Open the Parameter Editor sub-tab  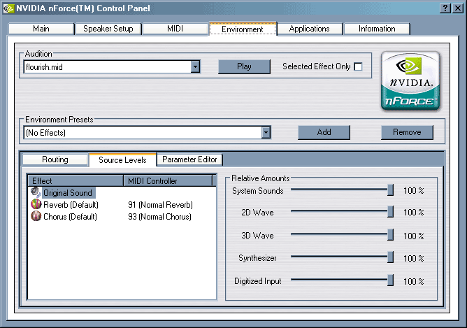pyautogui.click(x=189, y=159)
